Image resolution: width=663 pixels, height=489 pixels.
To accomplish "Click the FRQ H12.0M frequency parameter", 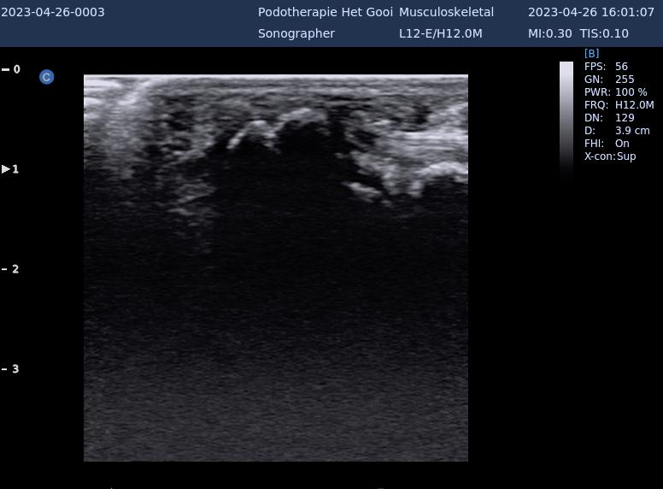I will tap(617, 105).
